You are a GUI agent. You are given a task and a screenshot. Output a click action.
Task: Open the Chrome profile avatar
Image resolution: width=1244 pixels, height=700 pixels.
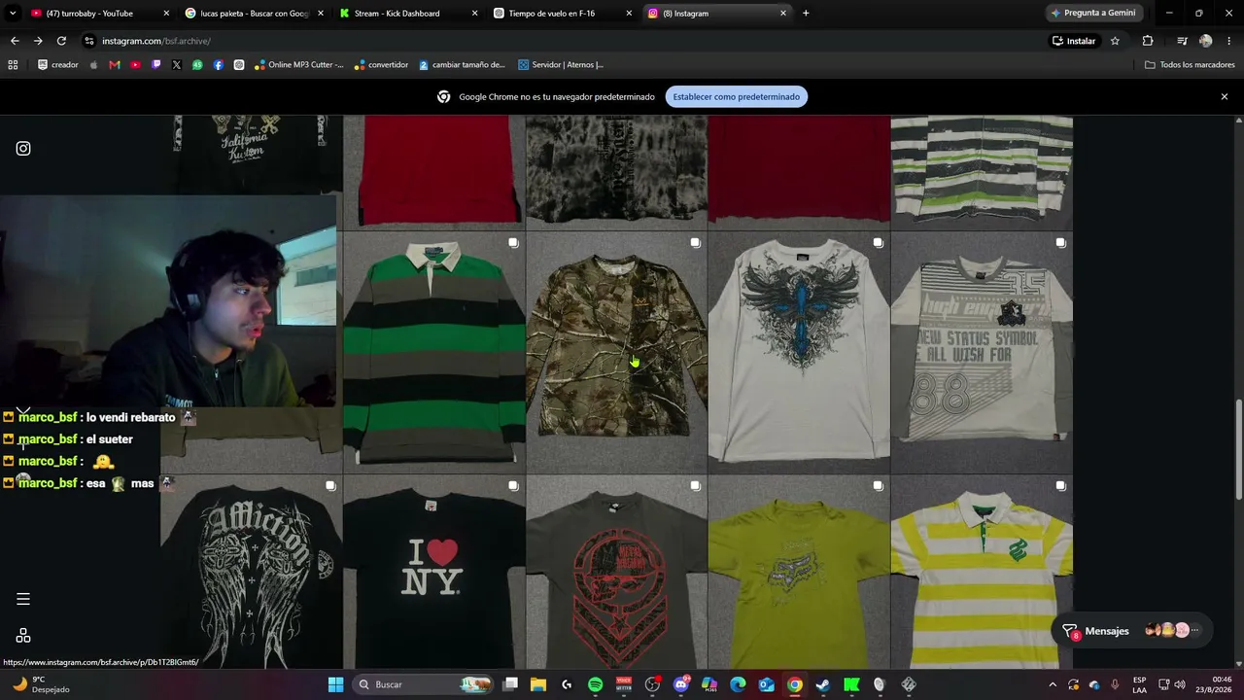click(x=1206, y=41)
